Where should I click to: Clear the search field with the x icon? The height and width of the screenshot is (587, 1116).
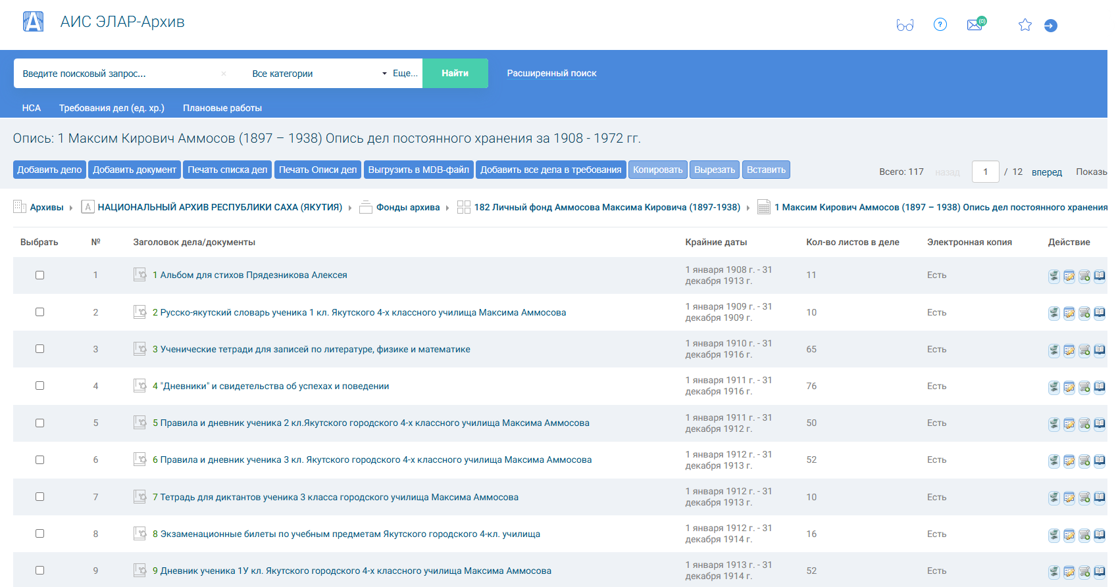224,74
